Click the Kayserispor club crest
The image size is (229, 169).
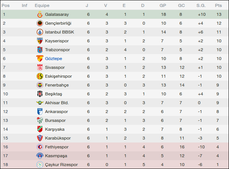coord(40,41)
